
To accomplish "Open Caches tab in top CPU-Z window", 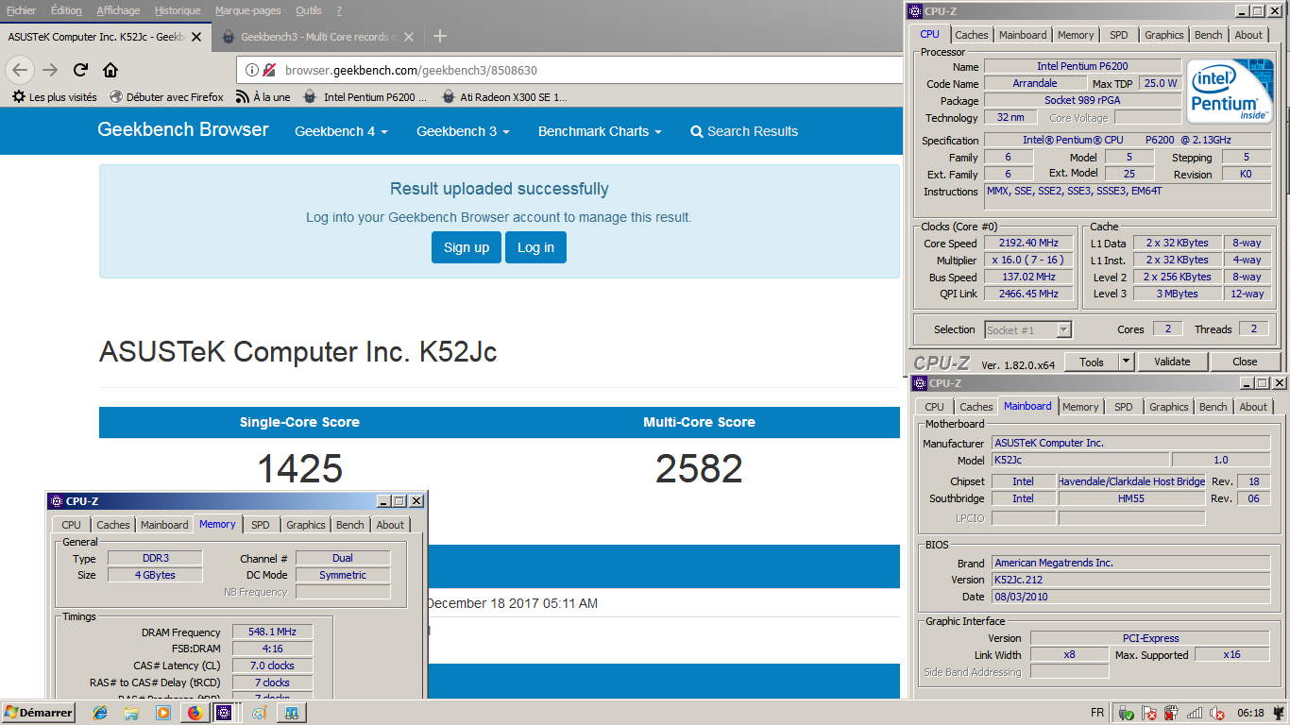I will point(971,35).
